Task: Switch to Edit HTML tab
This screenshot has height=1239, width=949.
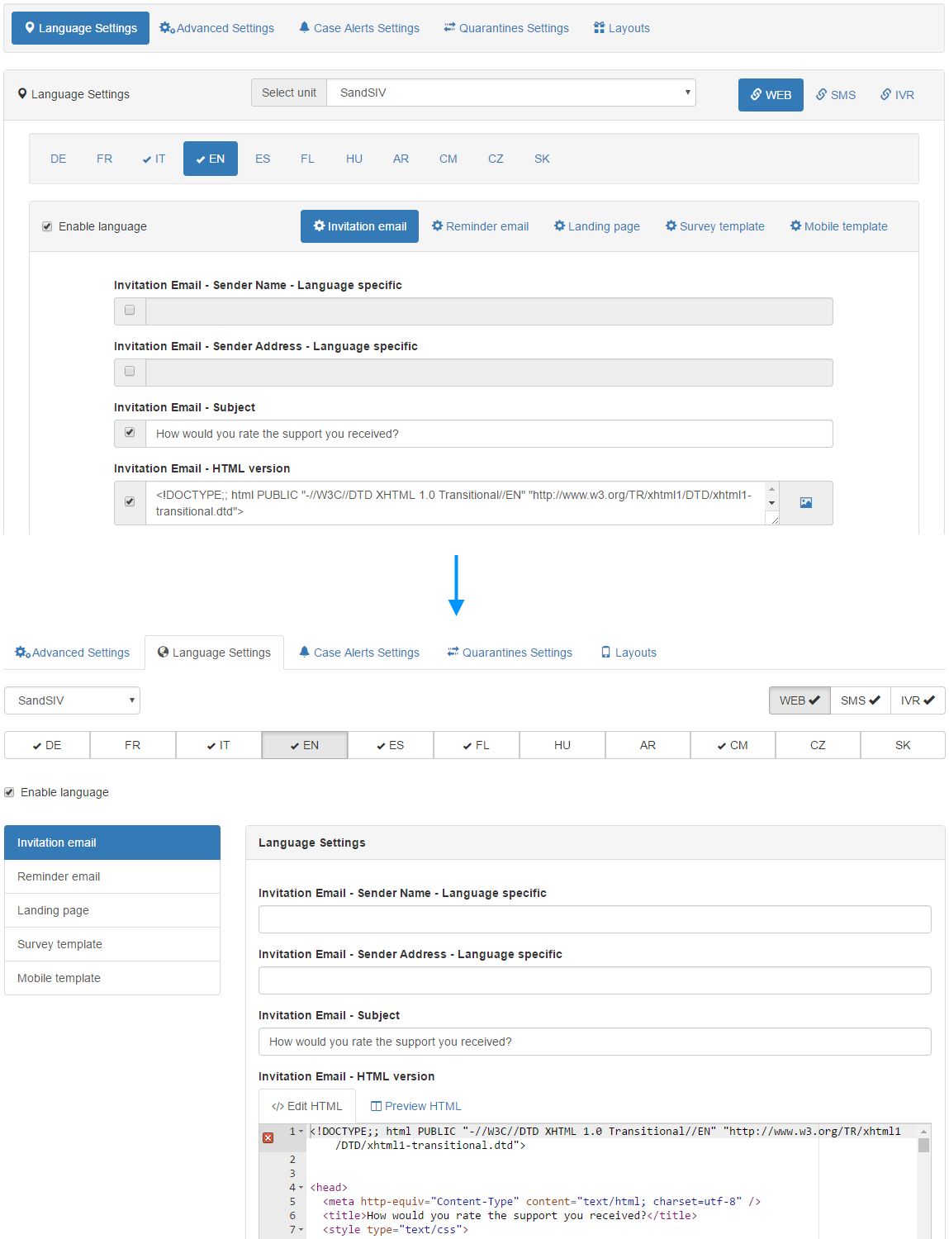Action: pyautogui.click(x=307, y=1106)
